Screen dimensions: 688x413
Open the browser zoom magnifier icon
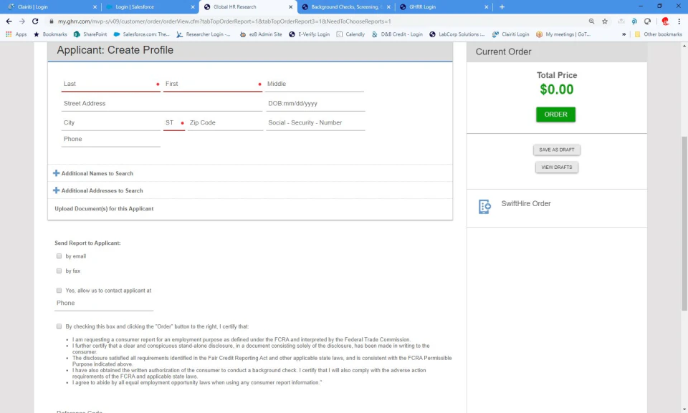point(591,21)
